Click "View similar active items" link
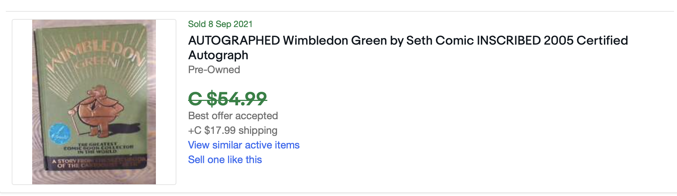Viewport: 677px width, 196px height. [x=244, y=145]
